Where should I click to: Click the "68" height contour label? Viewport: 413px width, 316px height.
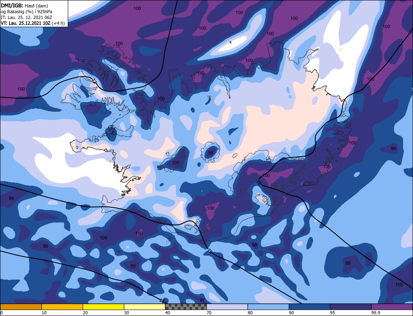pyautogui.click(x=162, y=301)
